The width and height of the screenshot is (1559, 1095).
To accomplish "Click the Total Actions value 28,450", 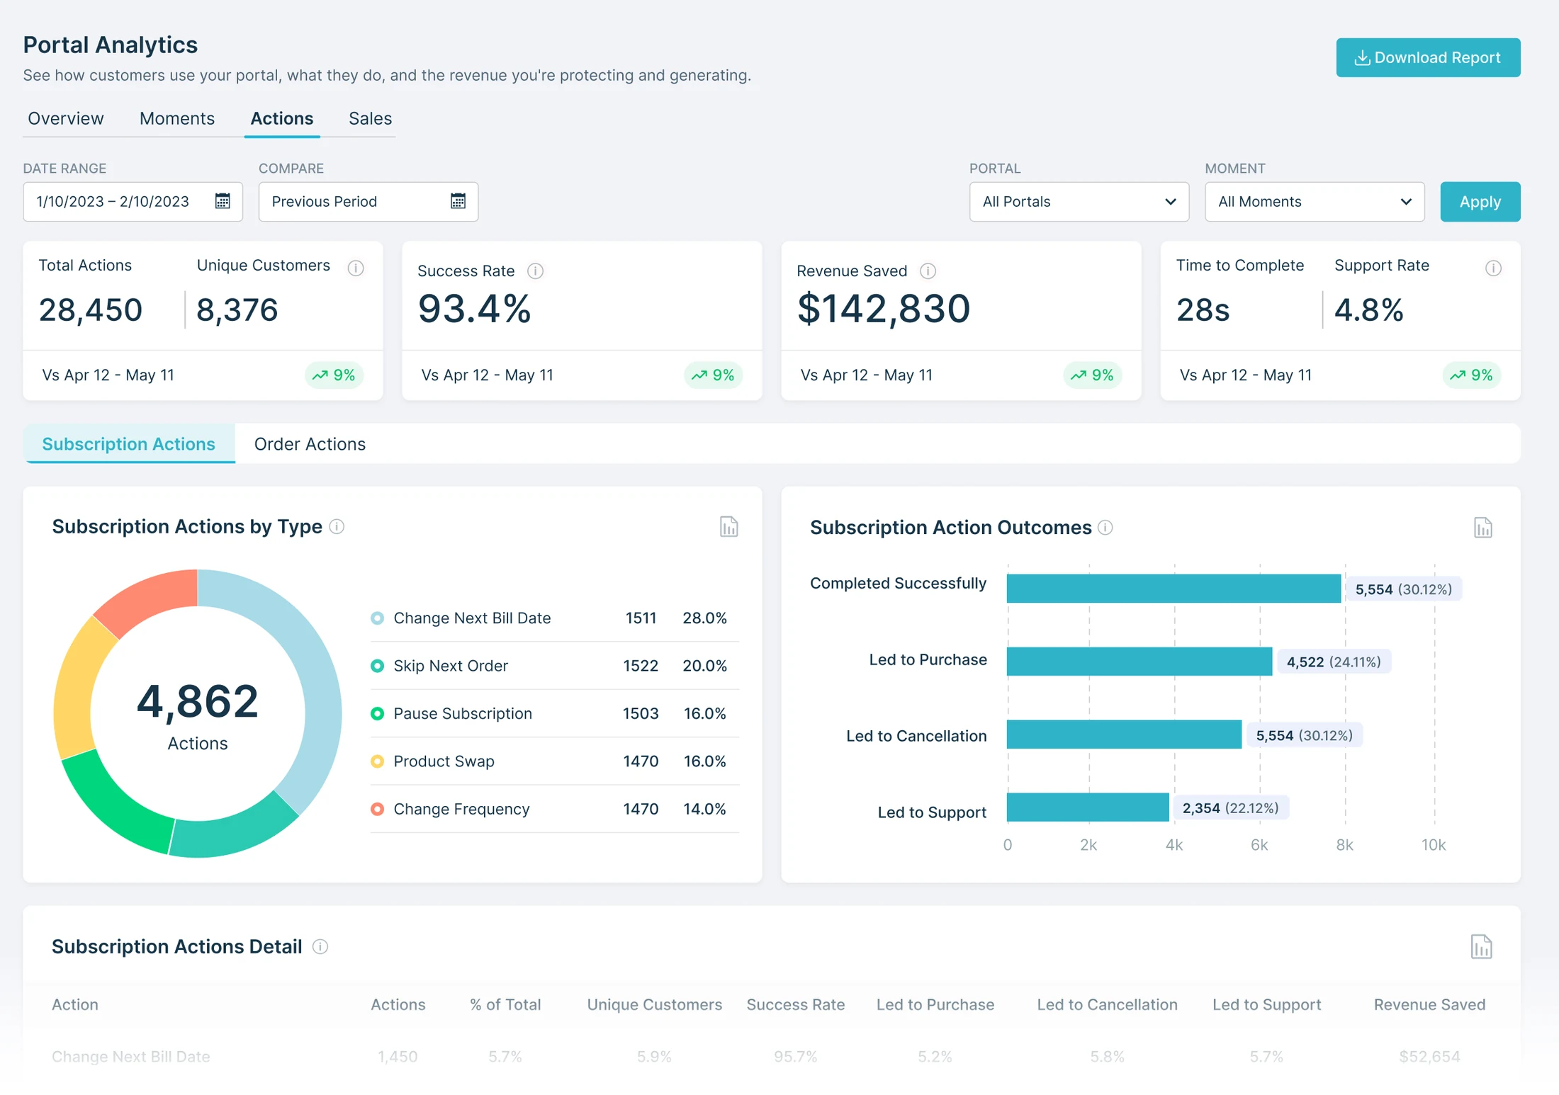I will 91,310.
